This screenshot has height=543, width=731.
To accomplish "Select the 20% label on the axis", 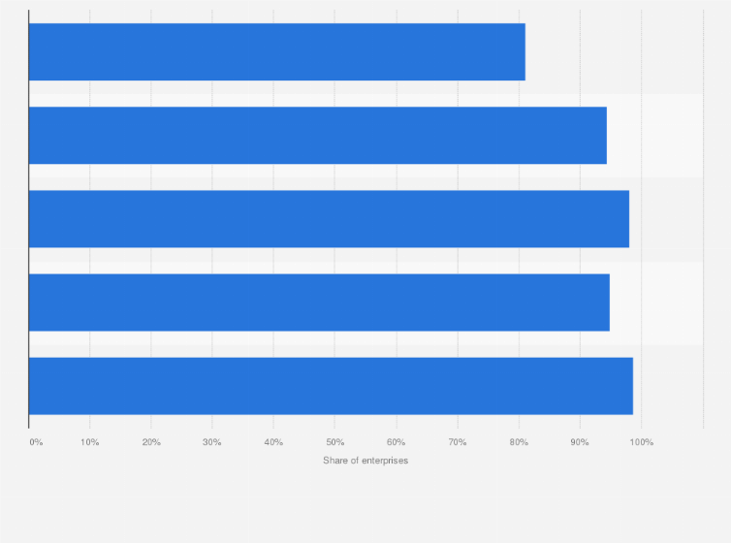I will click(151, 443).
